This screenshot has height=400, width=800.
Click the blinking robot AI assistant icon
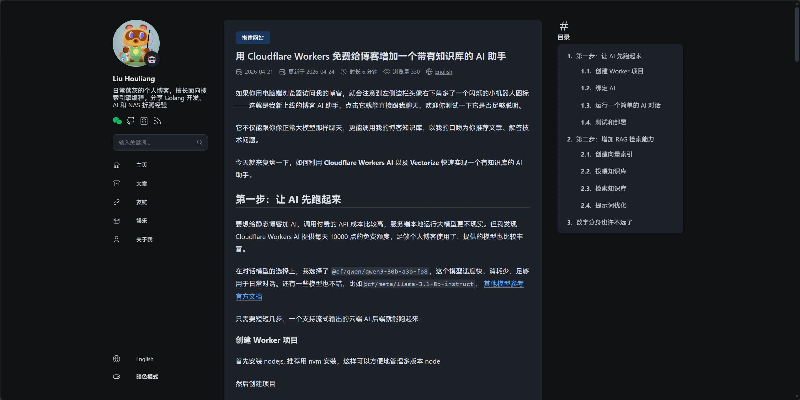tap(152, 59)
